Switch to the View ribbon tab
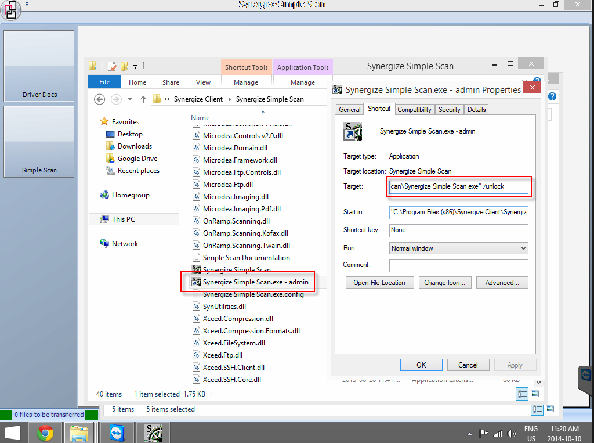Image resolution: width=594 pixels, height=443 pixels. [203, 82]
